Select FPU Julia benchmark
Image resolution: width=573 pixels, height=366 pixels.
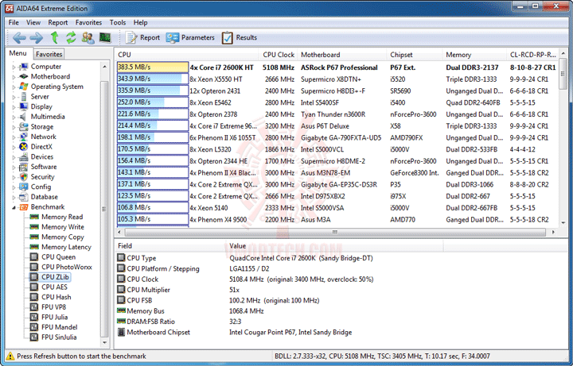point(54,317)
